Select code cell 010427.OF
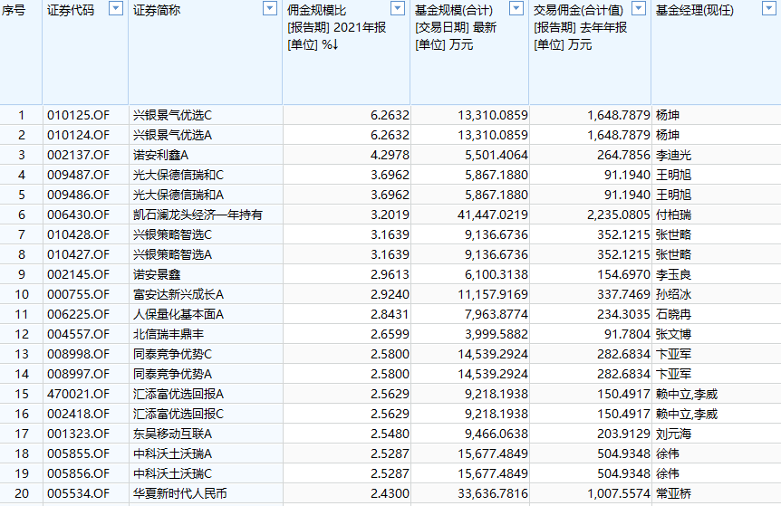781x506 pixels. click(x=78, y=254)
